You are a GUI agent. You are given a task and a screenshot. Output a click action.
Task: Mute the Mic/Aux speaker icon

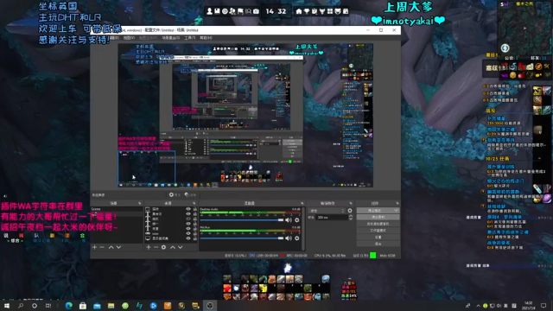[x=289, y=238]
